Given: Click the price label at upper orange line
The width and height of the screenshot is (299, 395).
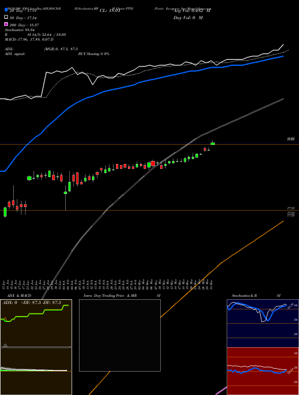Looking at the screenshot, I should (291, 139).
